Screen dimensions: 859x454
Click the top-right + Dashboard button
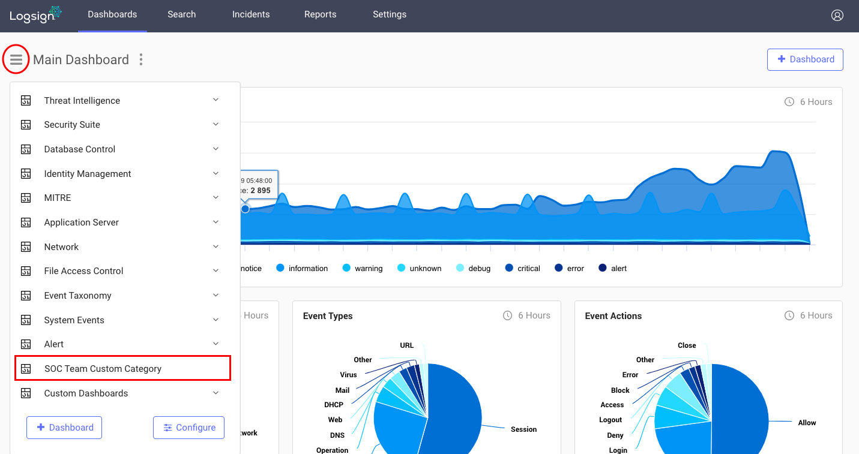[x=805, y=59]
